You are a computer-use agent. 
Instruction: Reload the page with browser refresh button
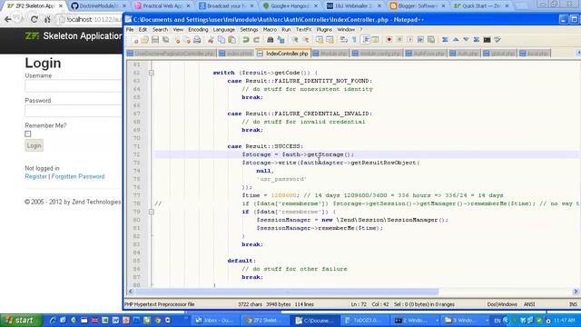pyautogui.click(x=34, y=19)
